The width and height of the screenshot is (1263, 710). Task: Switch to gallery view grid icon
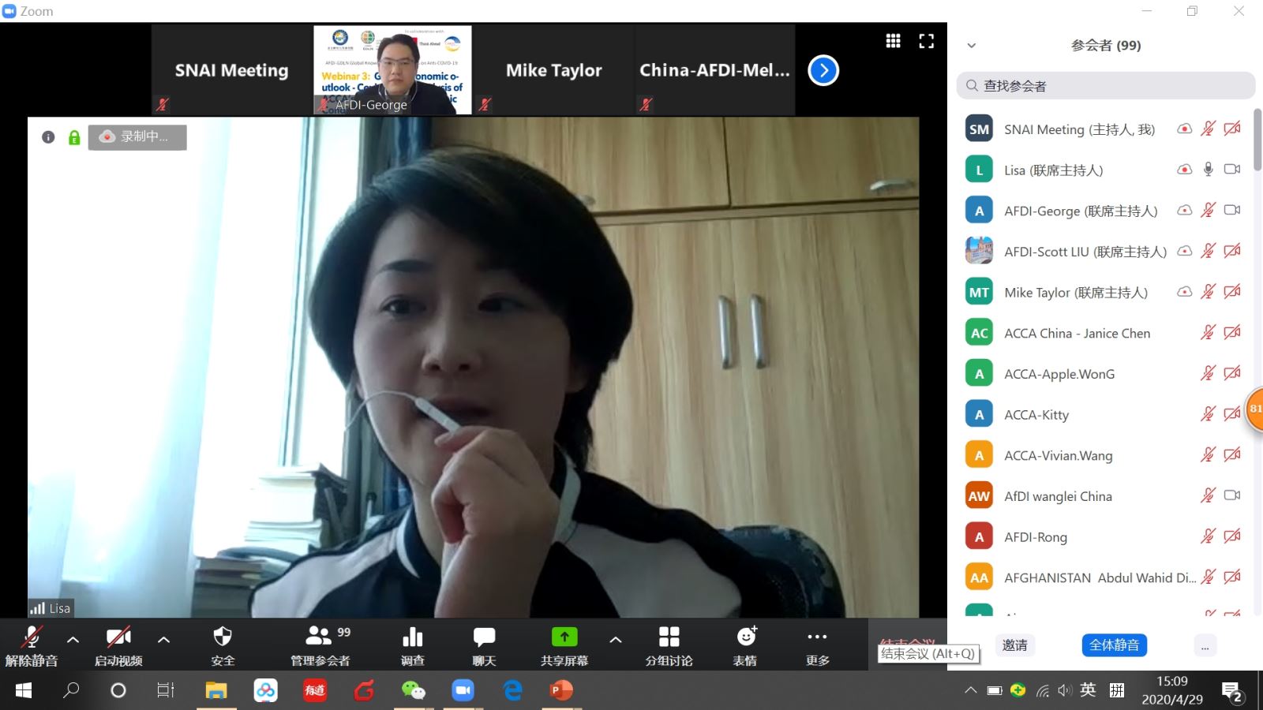[893, 41]
